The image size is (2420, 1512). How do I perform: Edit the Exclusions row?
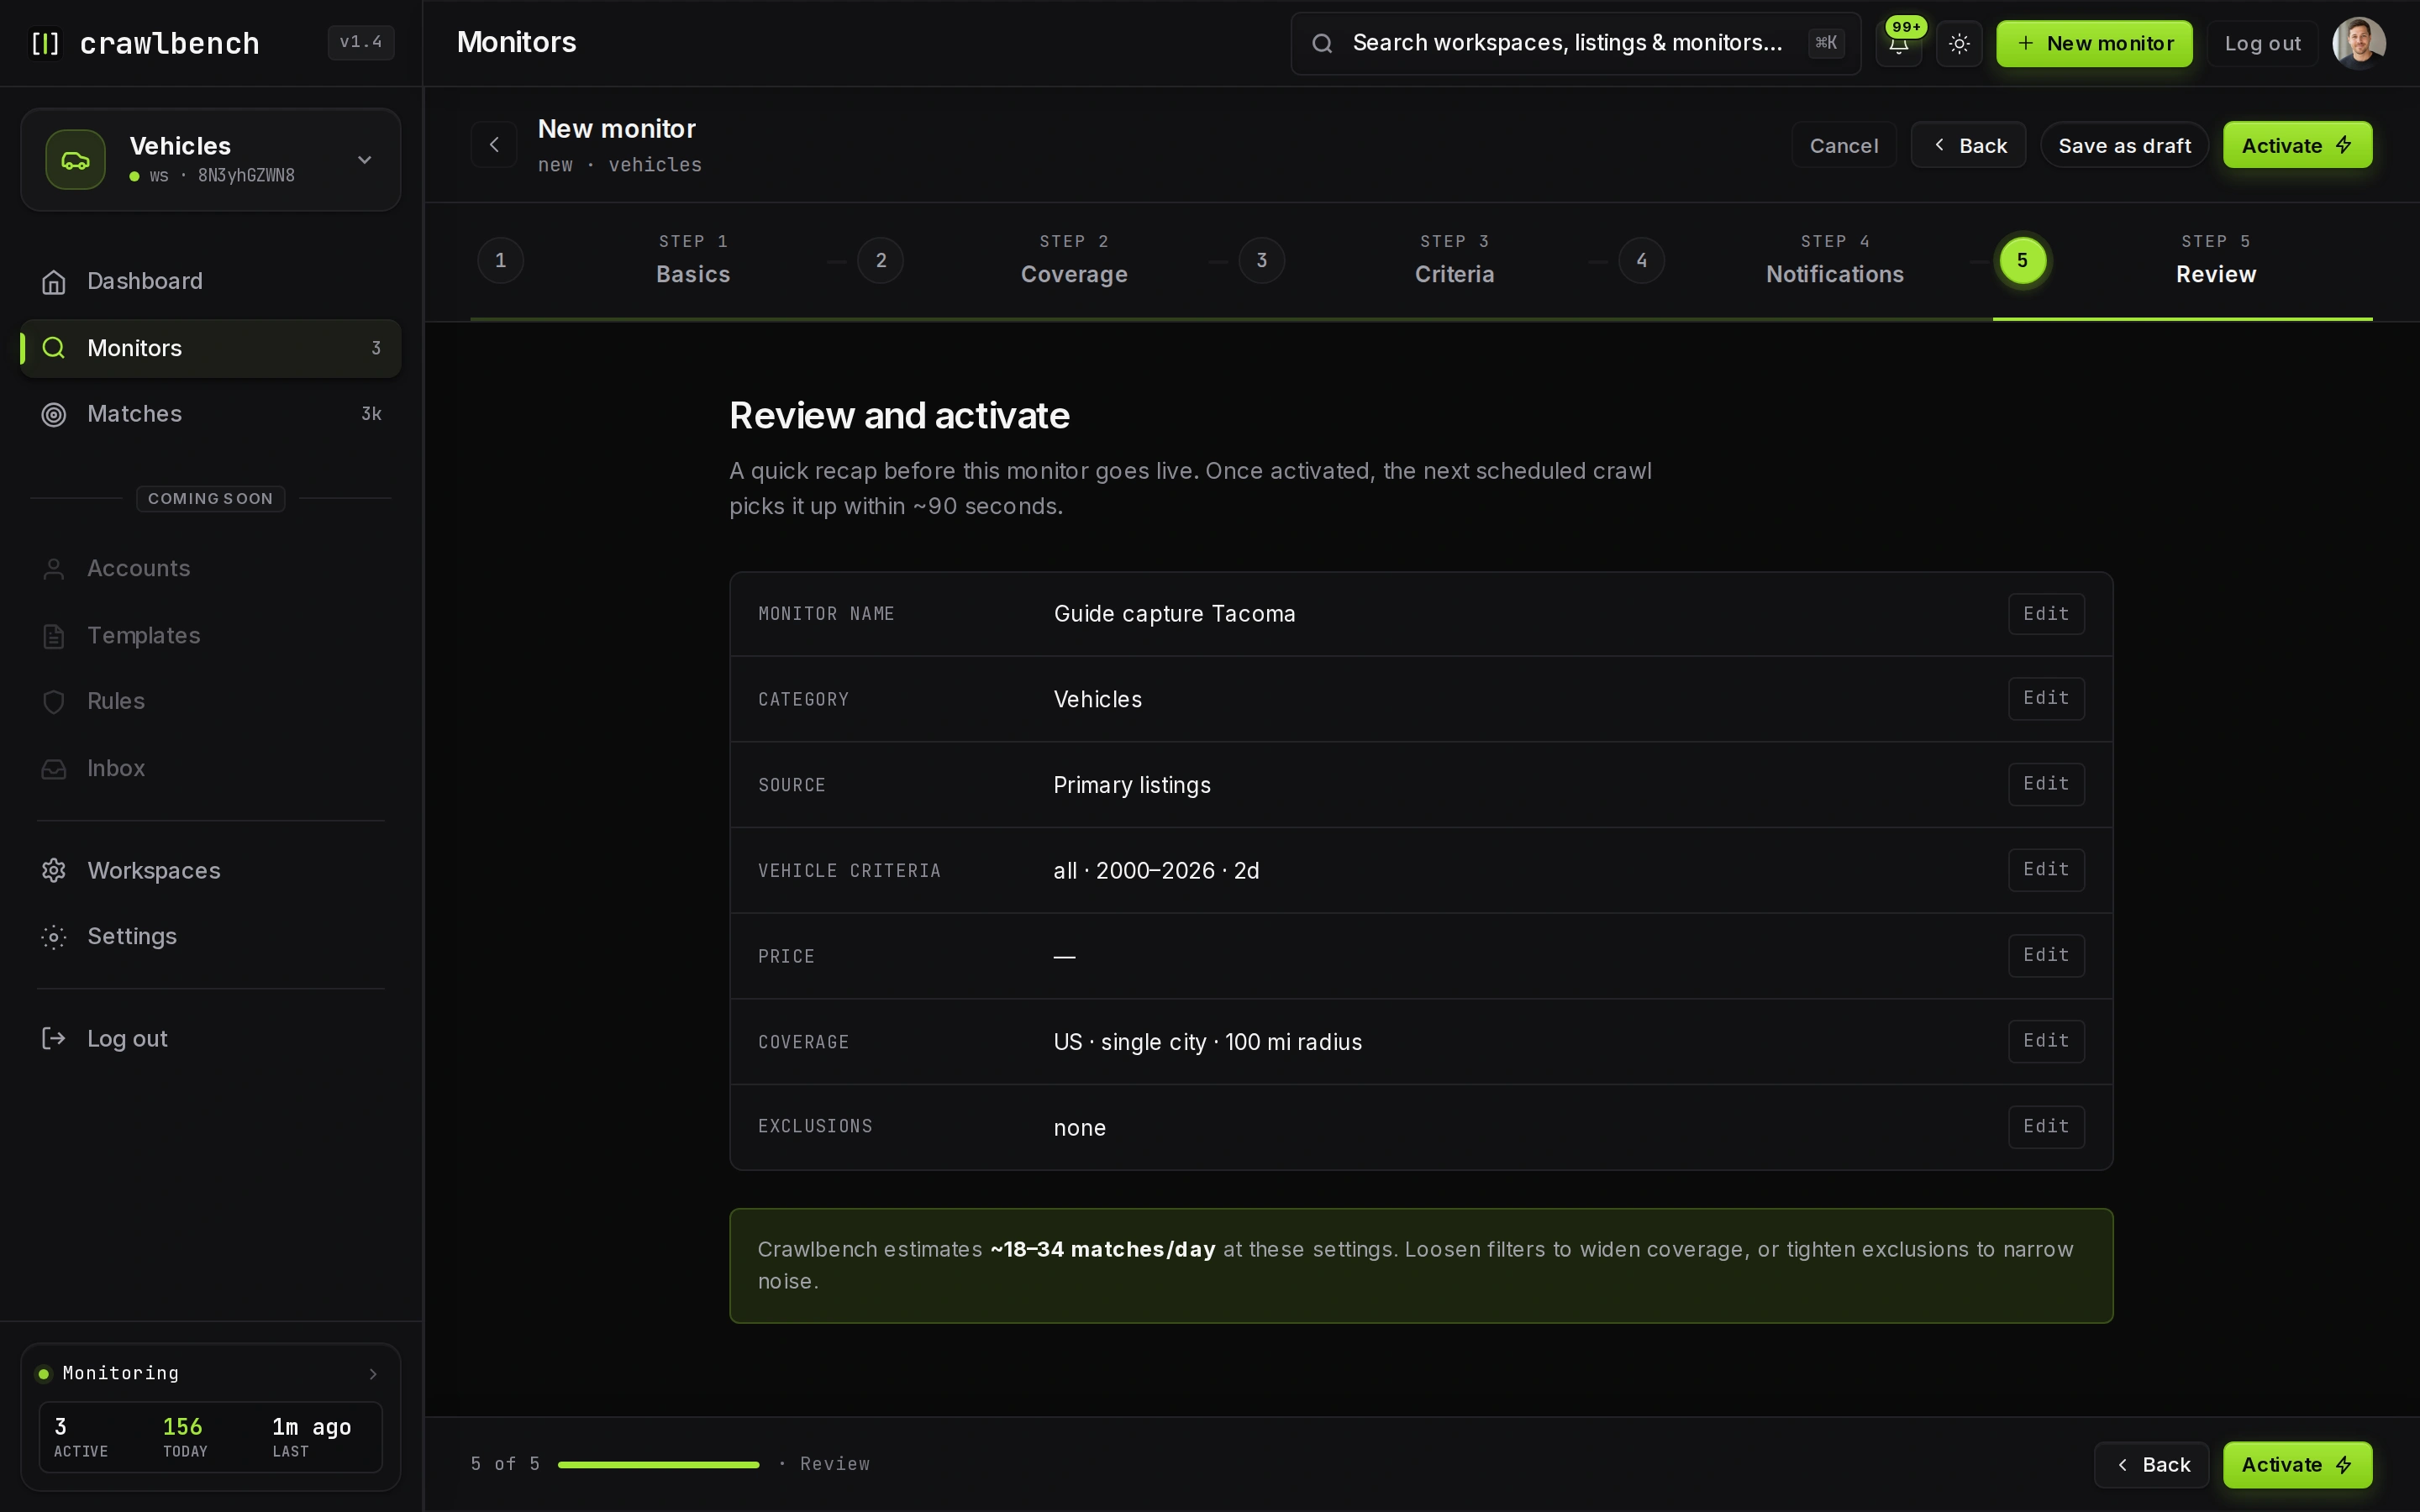point(2046,1127)
